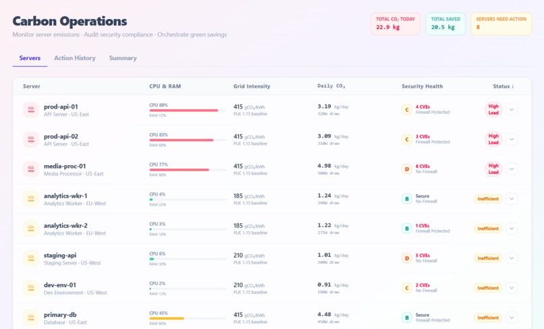Click the Total Saved stat card

coord(445,24)
